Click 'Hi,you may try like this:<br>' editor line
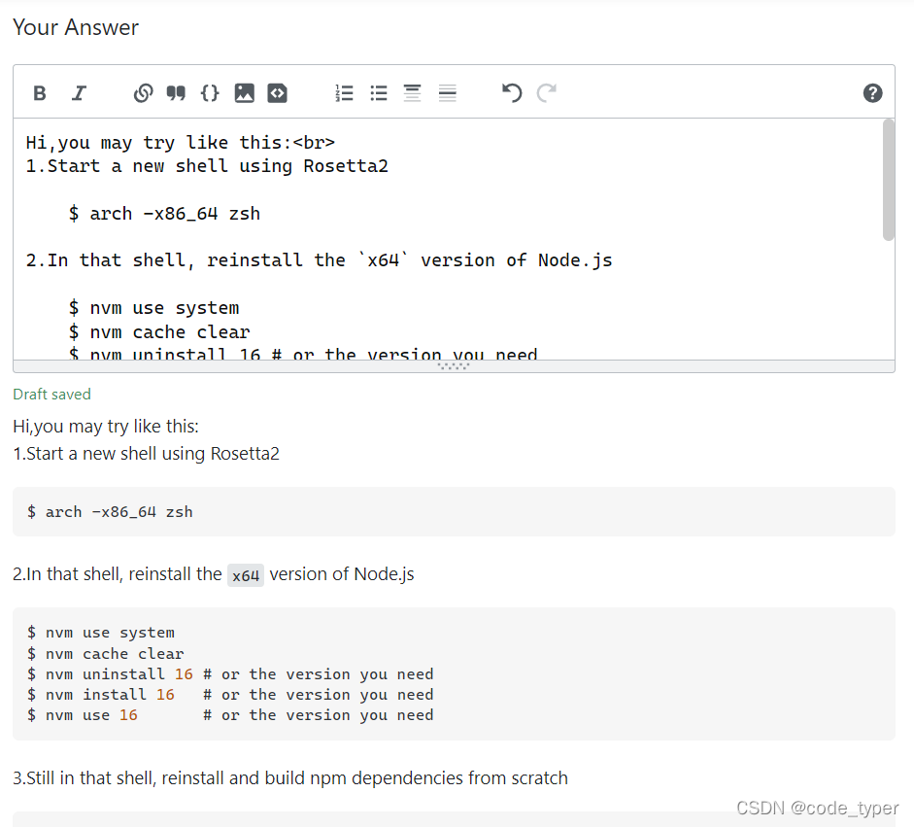Viewport: 914px width, 827px height. pyautogui.click(x=180, y=142)
